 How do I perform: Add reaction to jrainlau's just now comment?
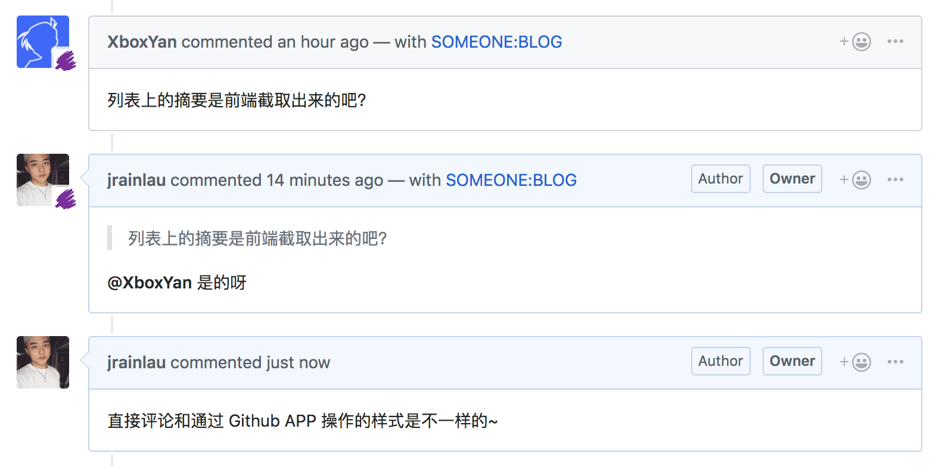(x=855, y=362)
